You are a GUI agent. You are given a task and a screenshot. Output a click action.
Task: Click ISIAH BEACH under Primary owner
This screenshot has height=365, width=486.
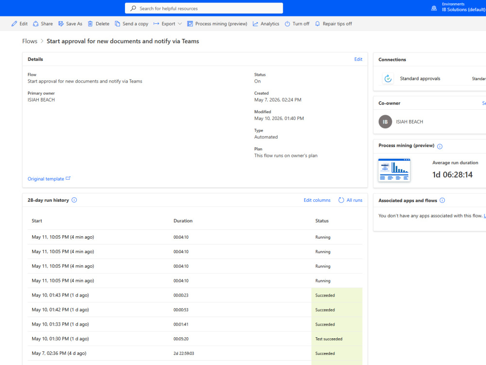coord(41,100)
